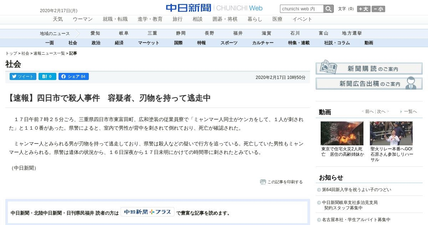Select 富山 regional news

point(323,33)
